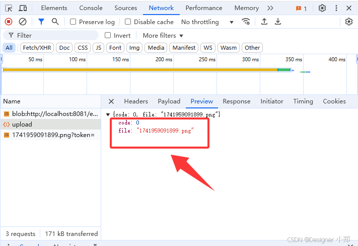The width and height of the screenshot is (358, 246).
Task: Click the long orange waterfall bar in overview
Action: tap(140, 70)
